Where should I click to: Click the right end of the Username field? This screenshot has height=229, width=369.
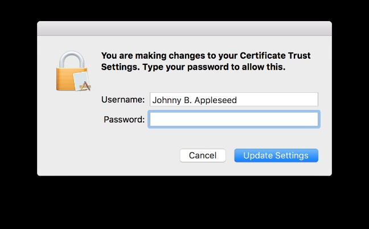[310, 100]
